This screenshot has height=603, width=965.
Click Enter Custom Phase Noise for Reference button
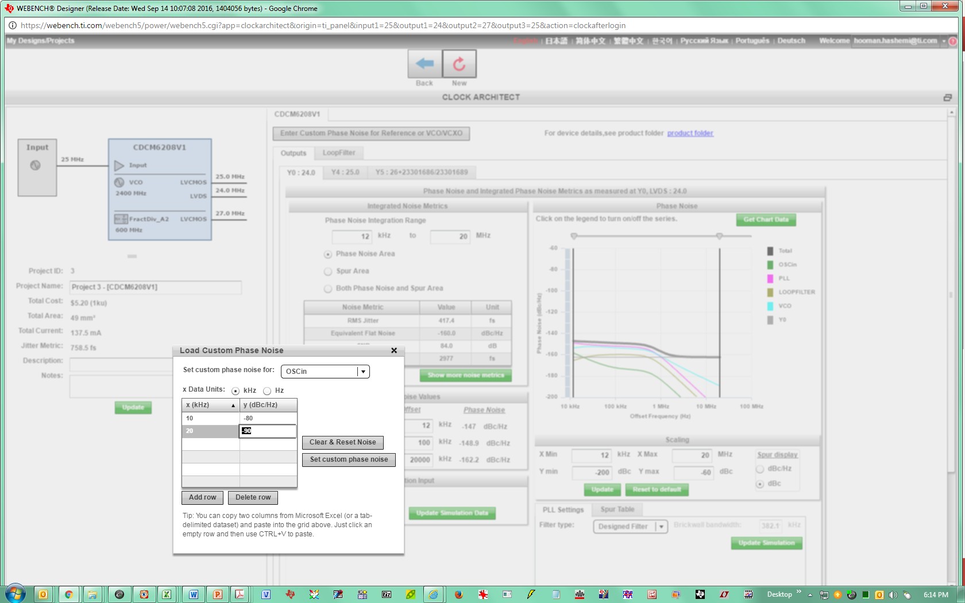tap(371, 133)
